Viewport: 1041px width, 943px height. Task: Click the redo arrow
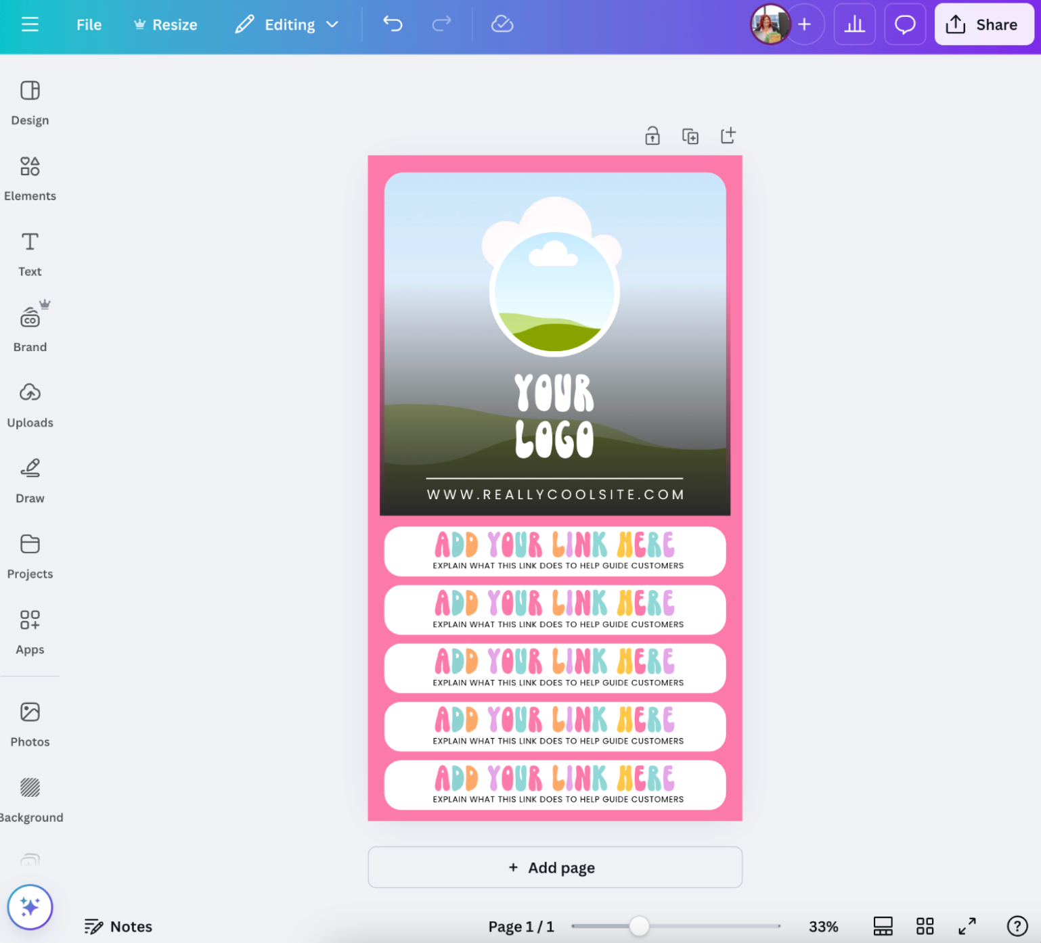(441, 24)
